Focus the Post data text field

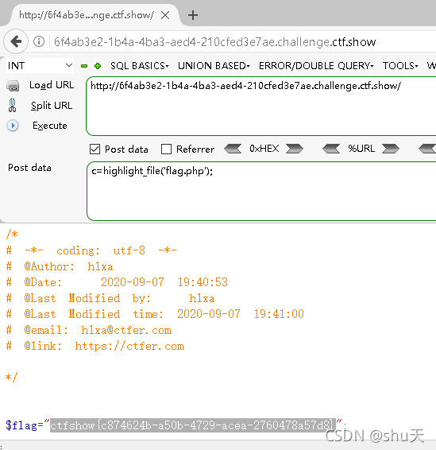click(x=261, y=191)
